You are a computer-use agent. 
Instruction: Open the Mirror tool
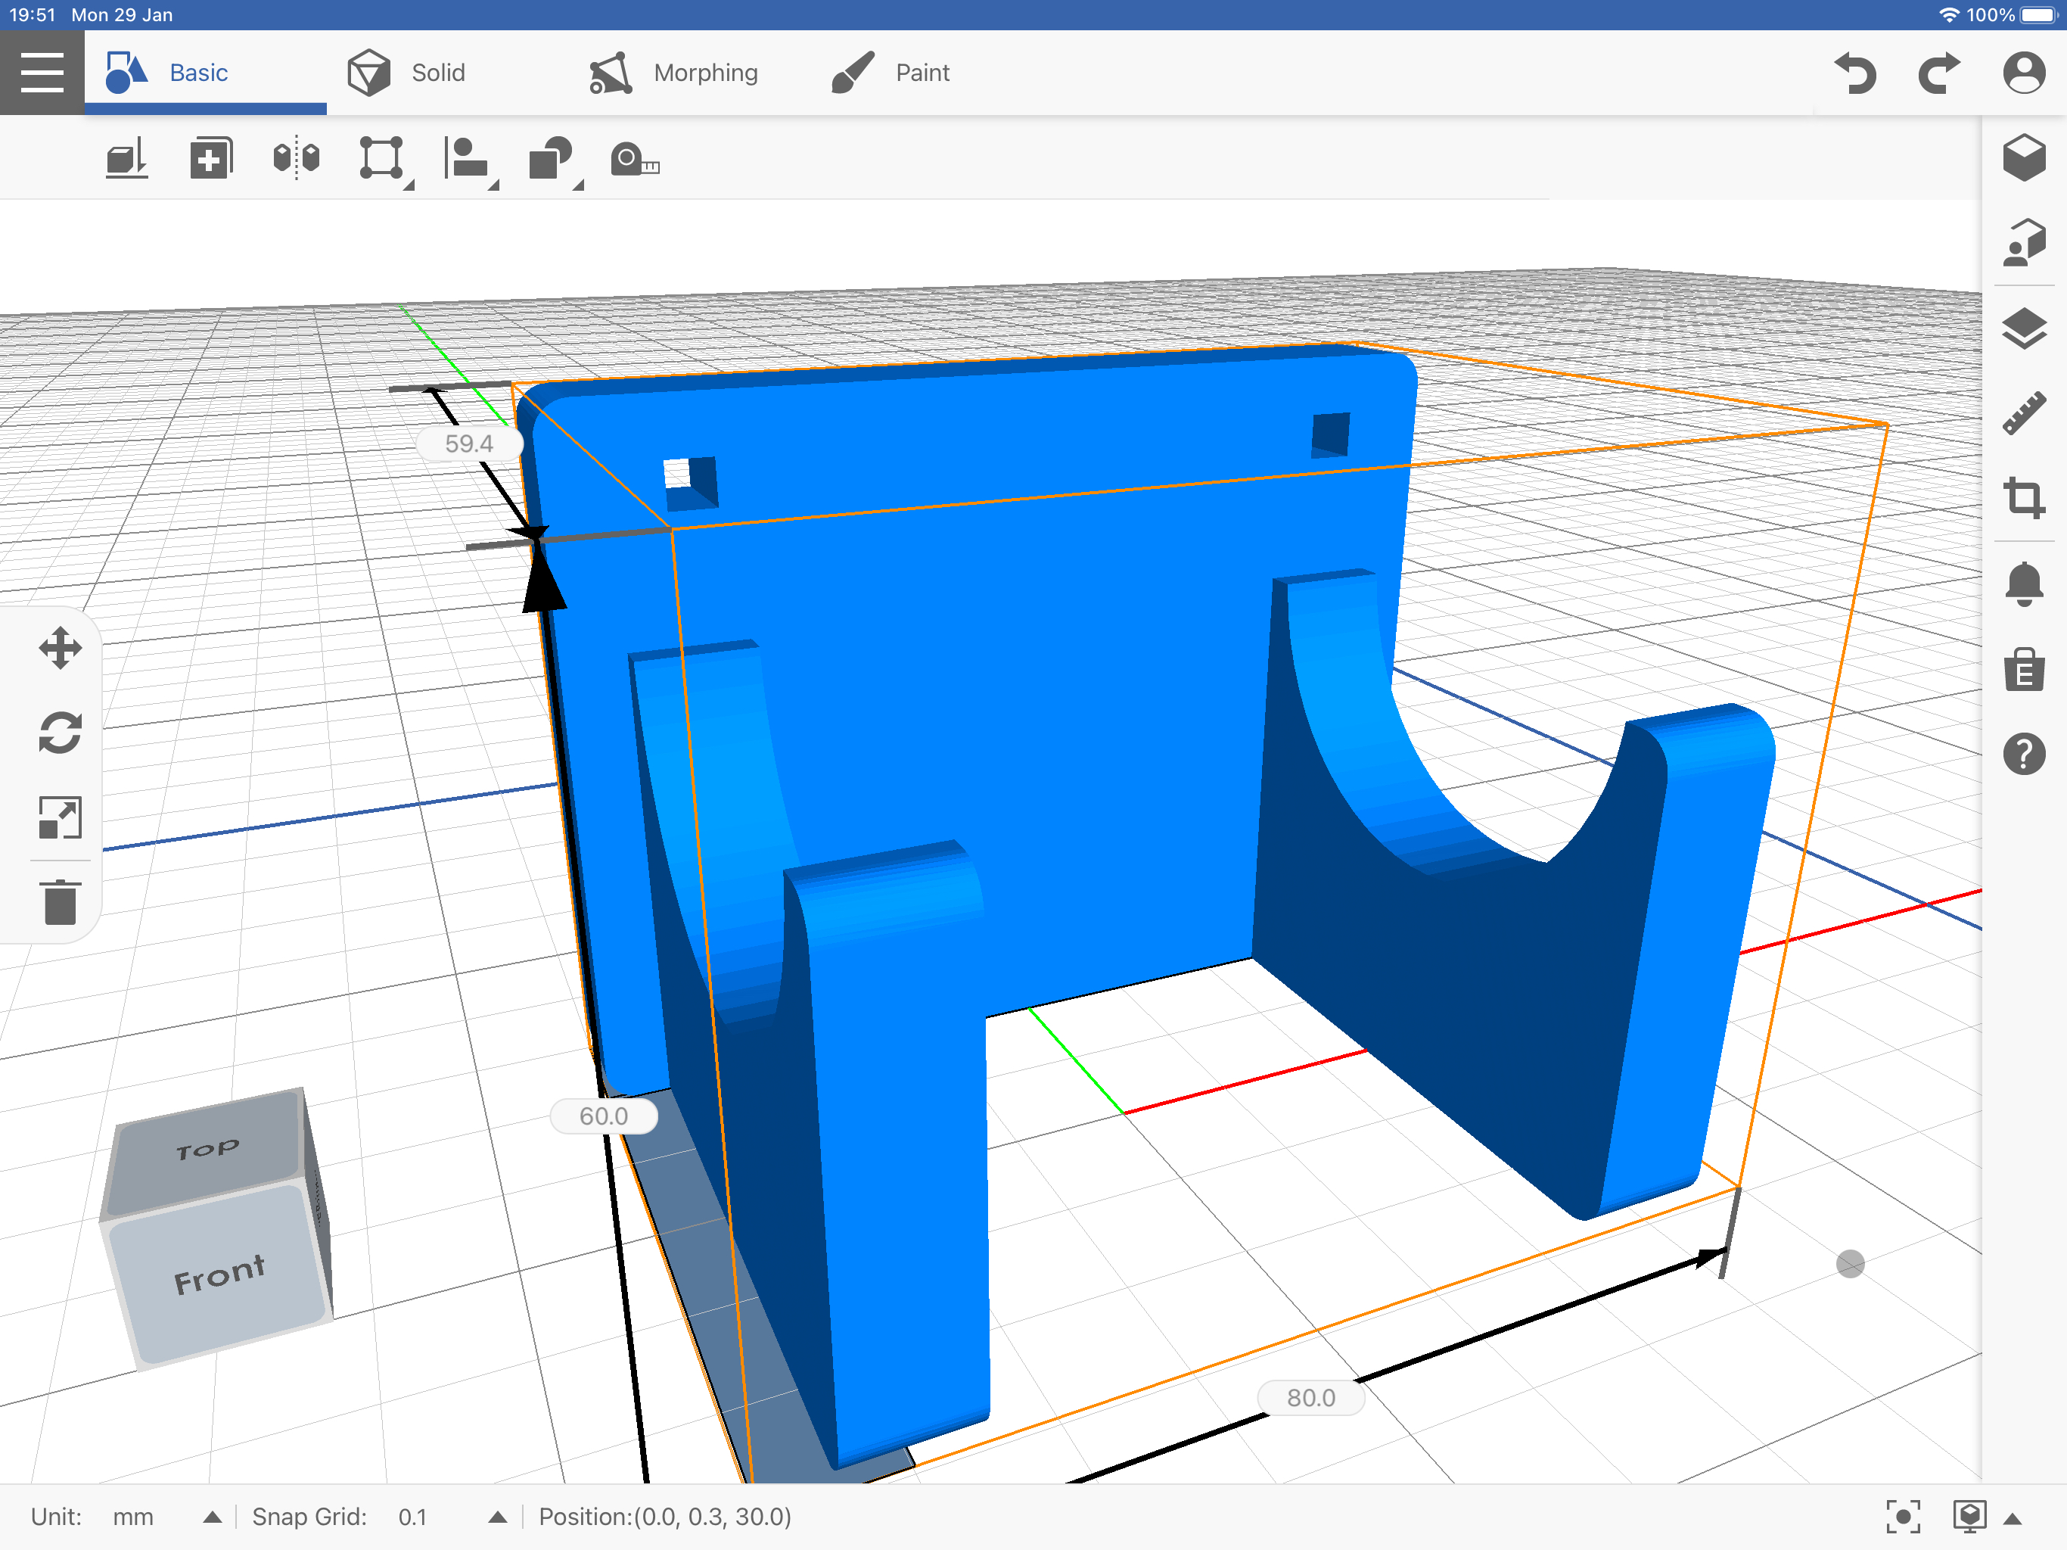[x=297, y=157]
